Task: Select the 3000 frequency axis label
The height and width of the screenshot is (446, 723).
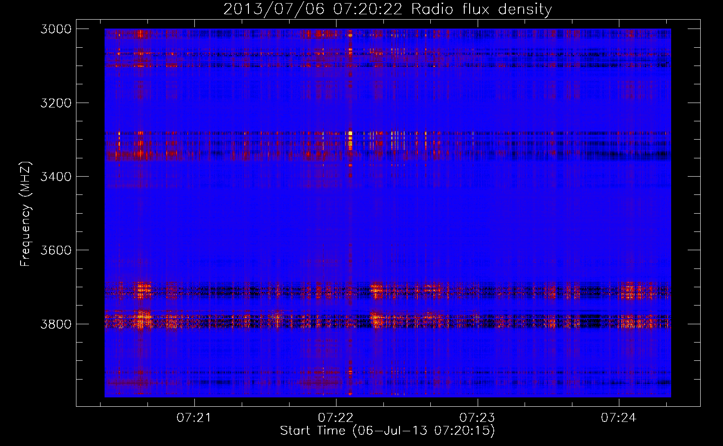Action: point(55,29)
